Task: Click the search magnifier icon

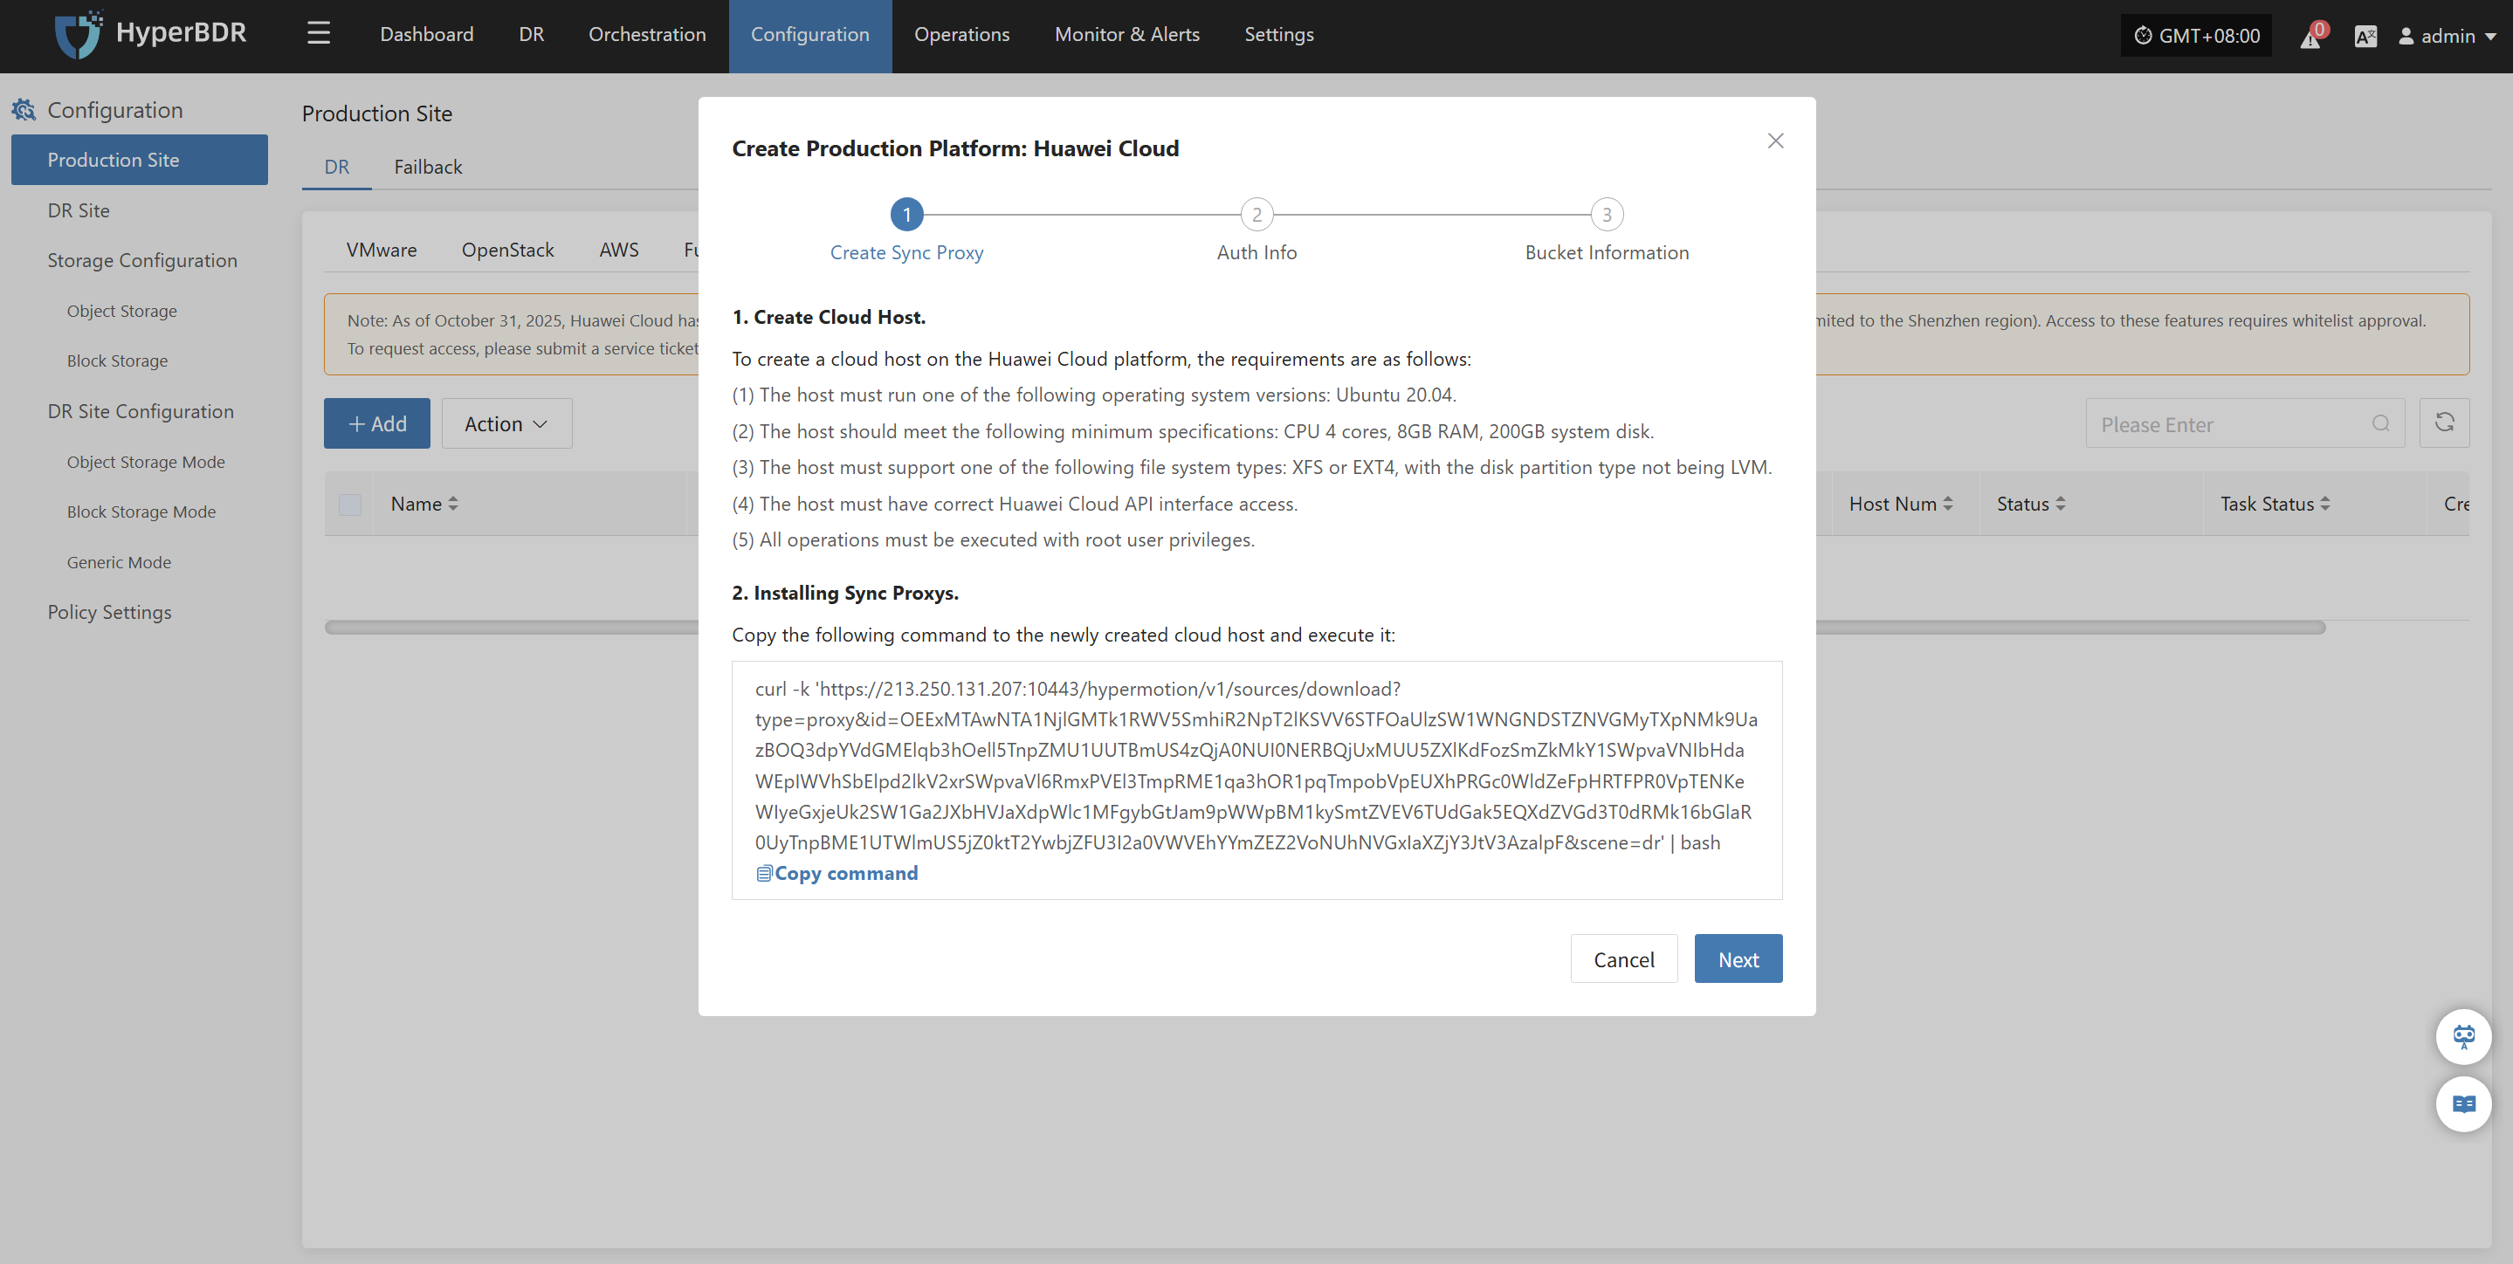Action: tap(2380, 423)
